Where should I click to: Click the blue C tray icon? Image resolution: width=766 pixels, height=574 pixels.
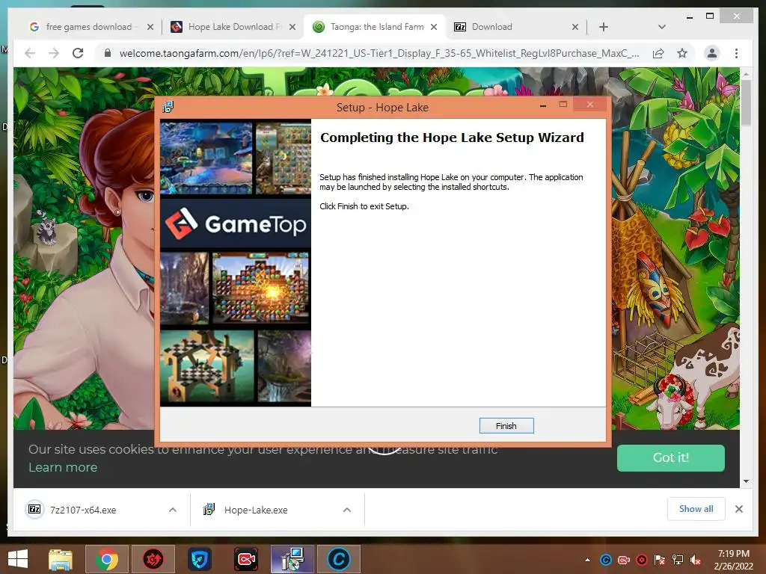pos(606,560)
